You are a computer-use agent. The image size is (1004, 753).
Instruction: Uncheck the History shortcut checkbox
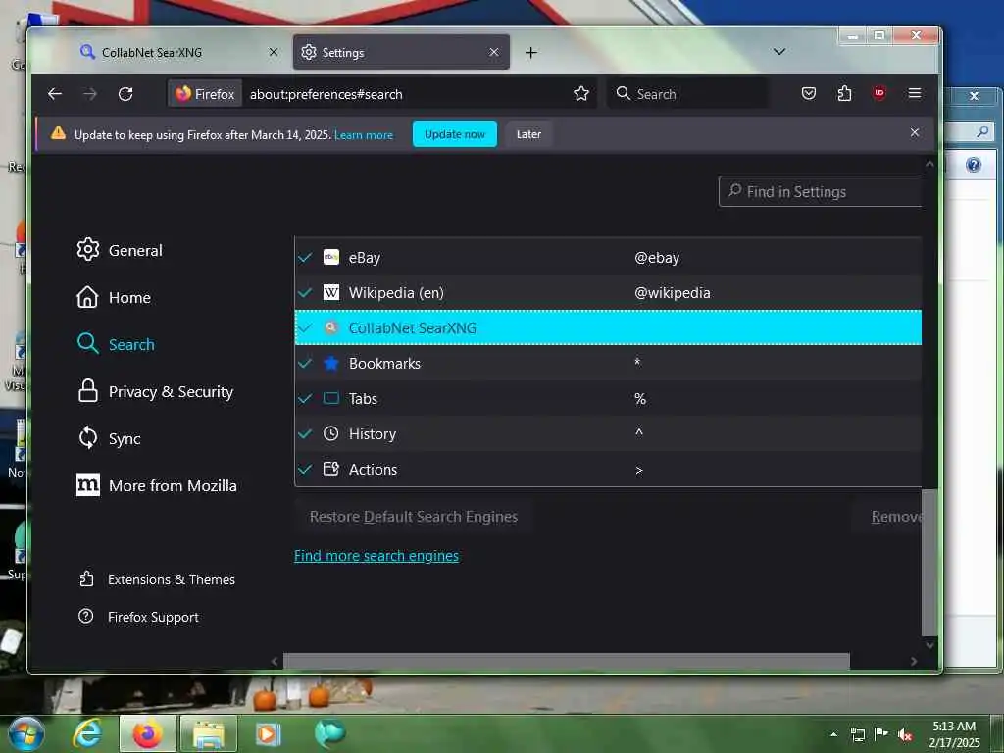point(306,433)
